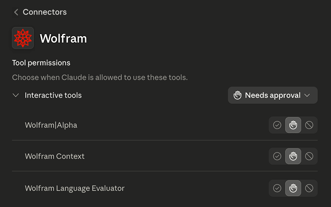The width and height of the screenshot is (331, 207).
Task: Select hand icon for Wolfram Language Evaluator
Action: tap(293, 188)
